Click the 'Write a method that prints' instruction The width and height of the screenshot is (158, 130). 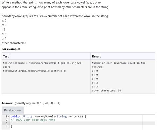point(51,2)
